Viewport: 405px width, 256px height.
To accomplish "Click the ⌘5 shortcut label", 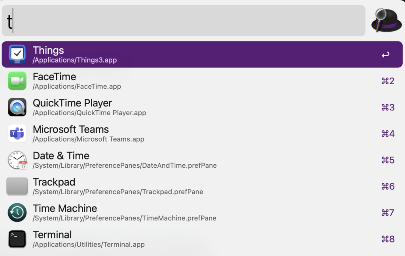I will 388,160.
